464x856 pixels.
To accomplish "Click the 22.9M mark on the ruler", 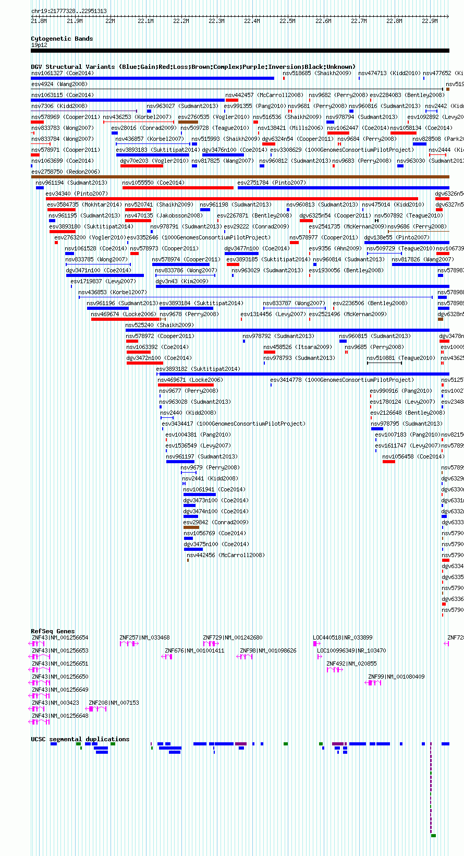I will 430,21.
